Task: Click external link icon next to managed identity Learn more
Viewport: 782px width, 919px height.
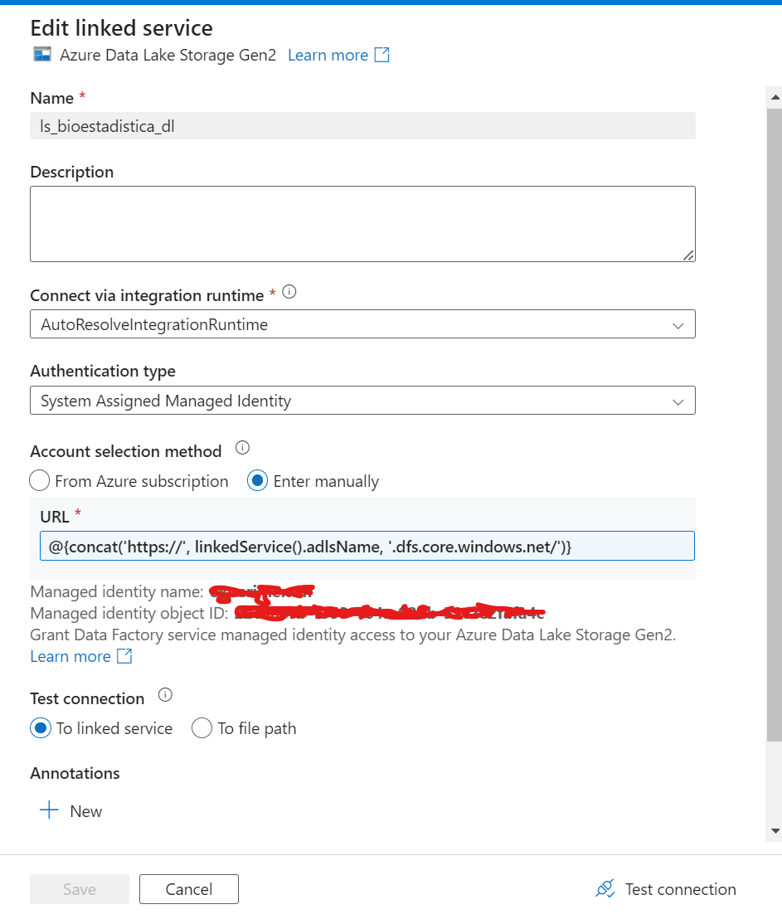Action: (x=124, y=656)
